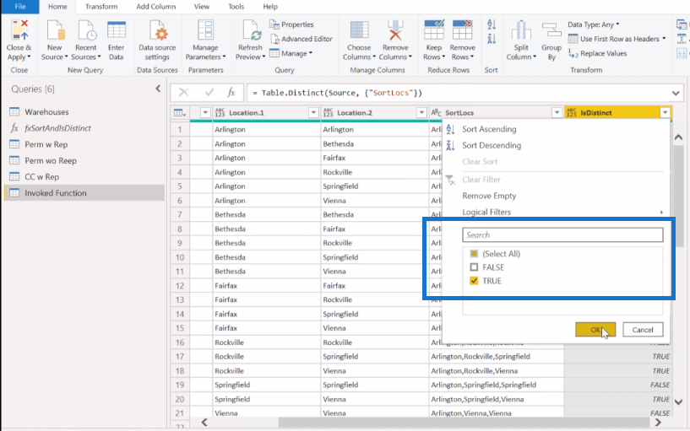Viewport: 690px width, 431px height.
Task: Click the Location.1 data type icon
Action: click(220, 113)
